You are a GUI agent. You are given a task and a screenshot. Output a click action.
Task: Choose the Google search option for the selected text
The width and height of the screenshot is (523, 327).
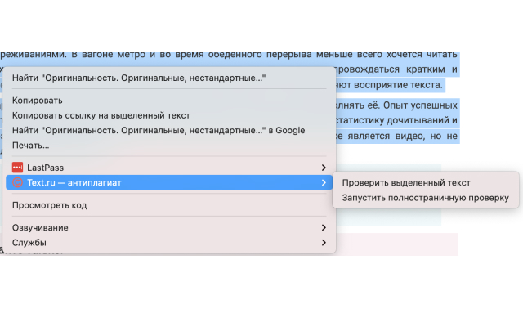tap(169, 131)
